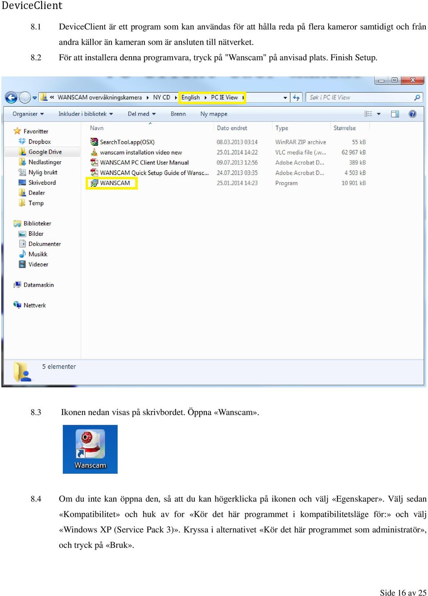428x596 pixels.
Task: Click the change view icon in the toolbar
Action: point(368,114)
